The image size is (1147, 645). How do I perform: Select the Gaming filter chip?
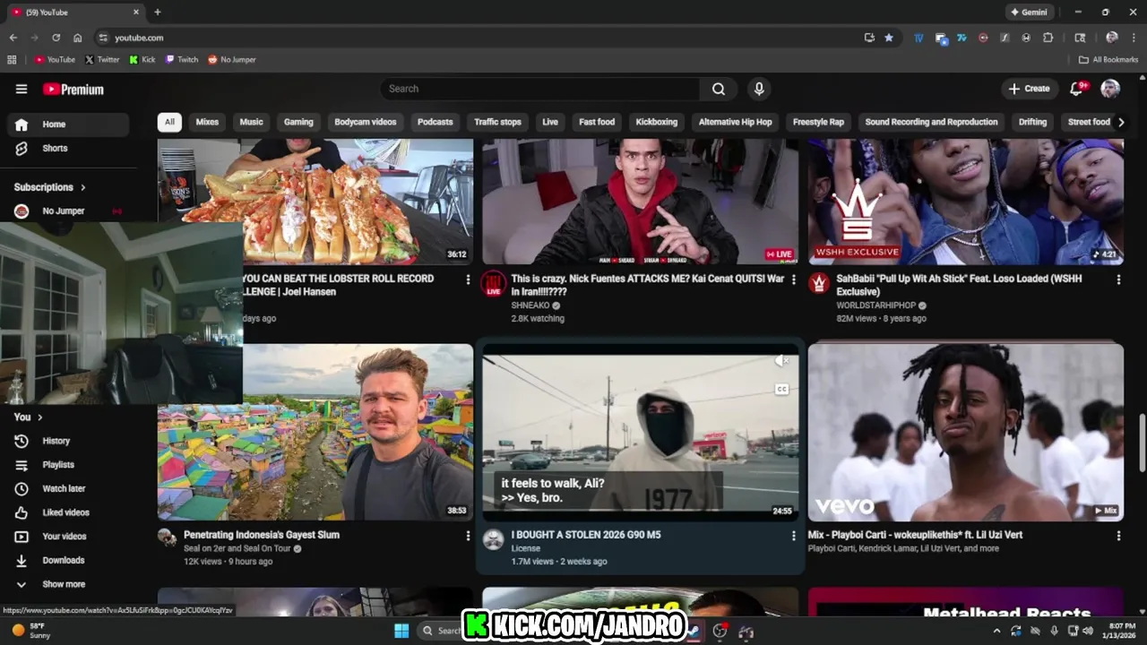tap(298, 122)
